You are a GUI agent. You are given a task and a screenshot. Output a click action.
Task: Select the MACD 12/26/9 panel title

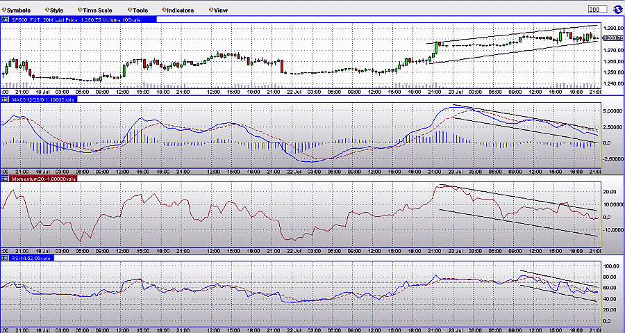[42, 99]
